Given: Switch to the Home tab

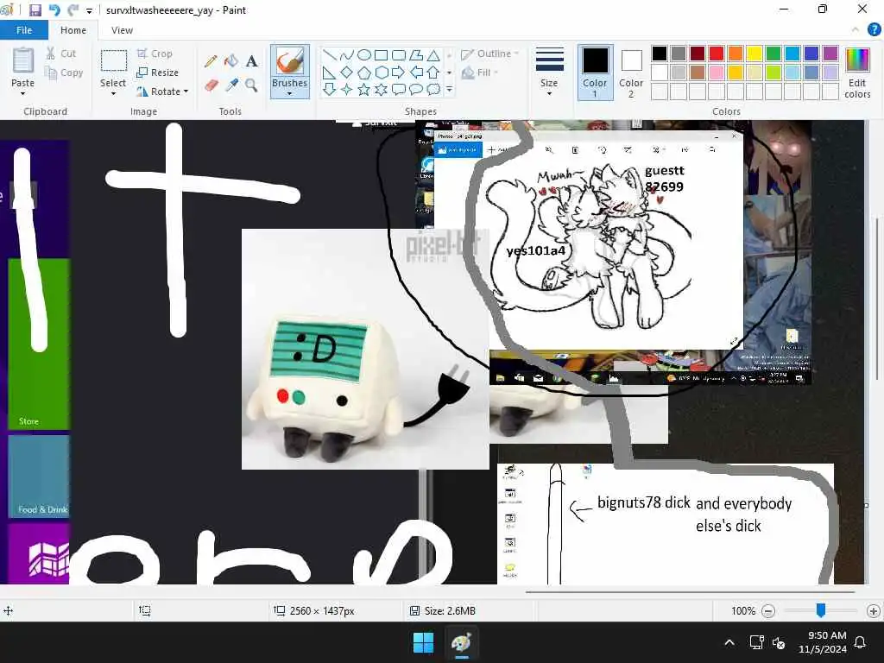Looking at the screenshot, I should pos(73,30).
